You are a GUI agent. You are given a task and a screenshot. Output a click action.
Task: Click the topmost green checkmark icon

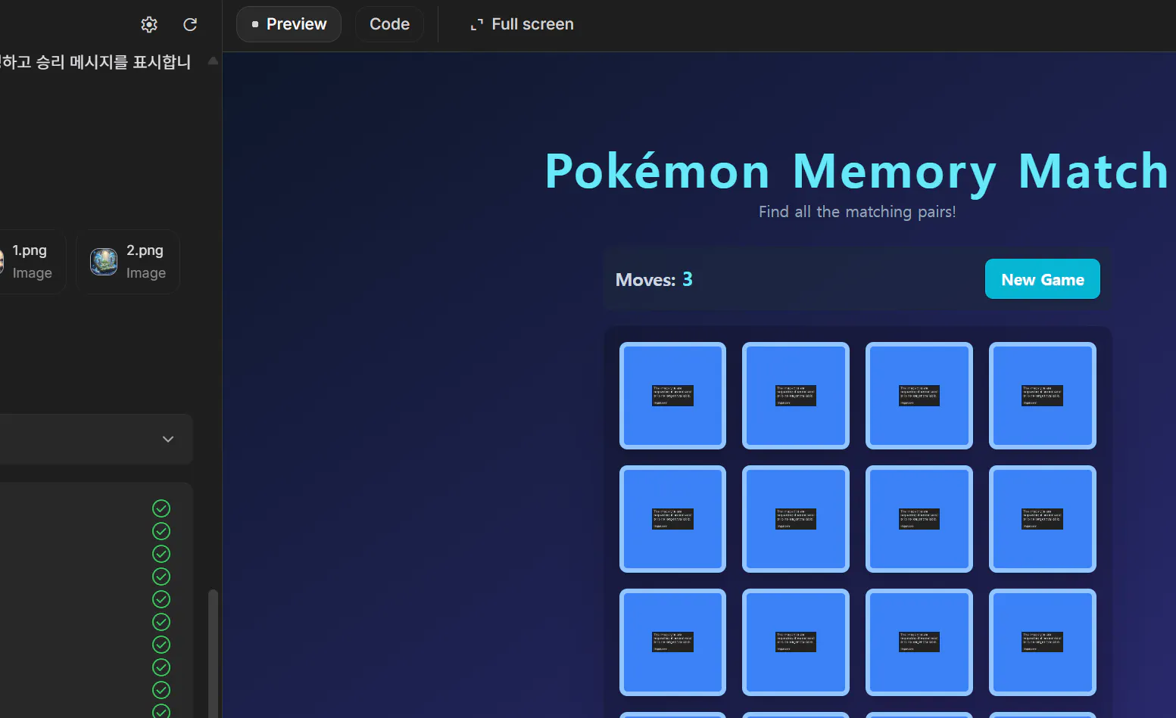pyautogui.click(x=161, y=508)
